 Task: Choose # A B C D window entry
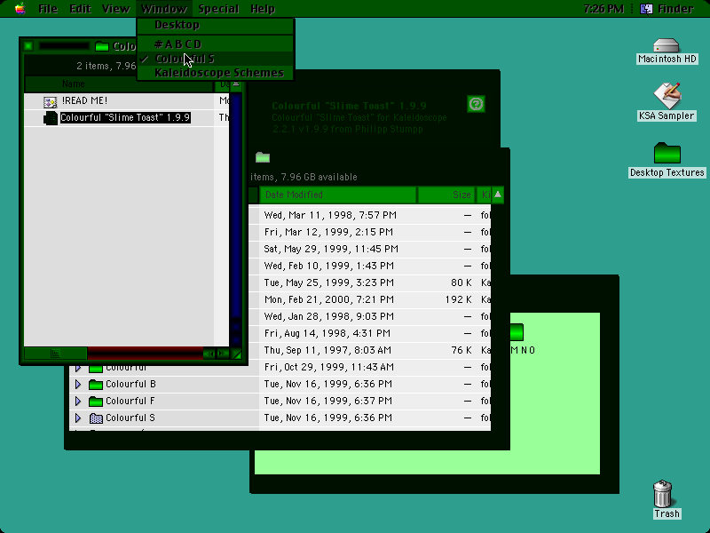[x=215, y=44]
